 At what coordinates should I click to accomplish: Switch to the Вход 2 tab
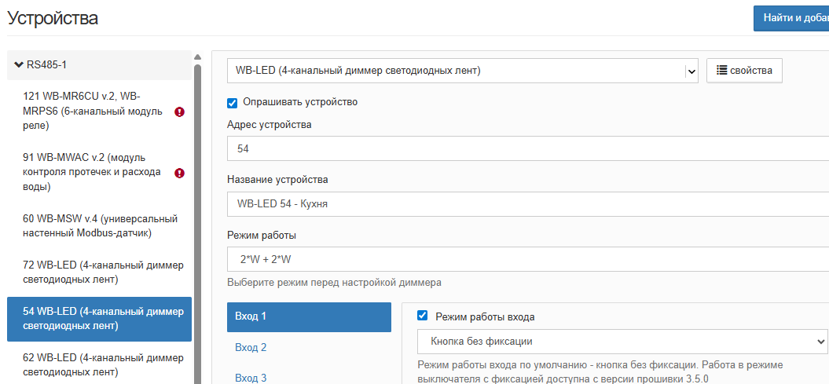[x=251, y=347]
